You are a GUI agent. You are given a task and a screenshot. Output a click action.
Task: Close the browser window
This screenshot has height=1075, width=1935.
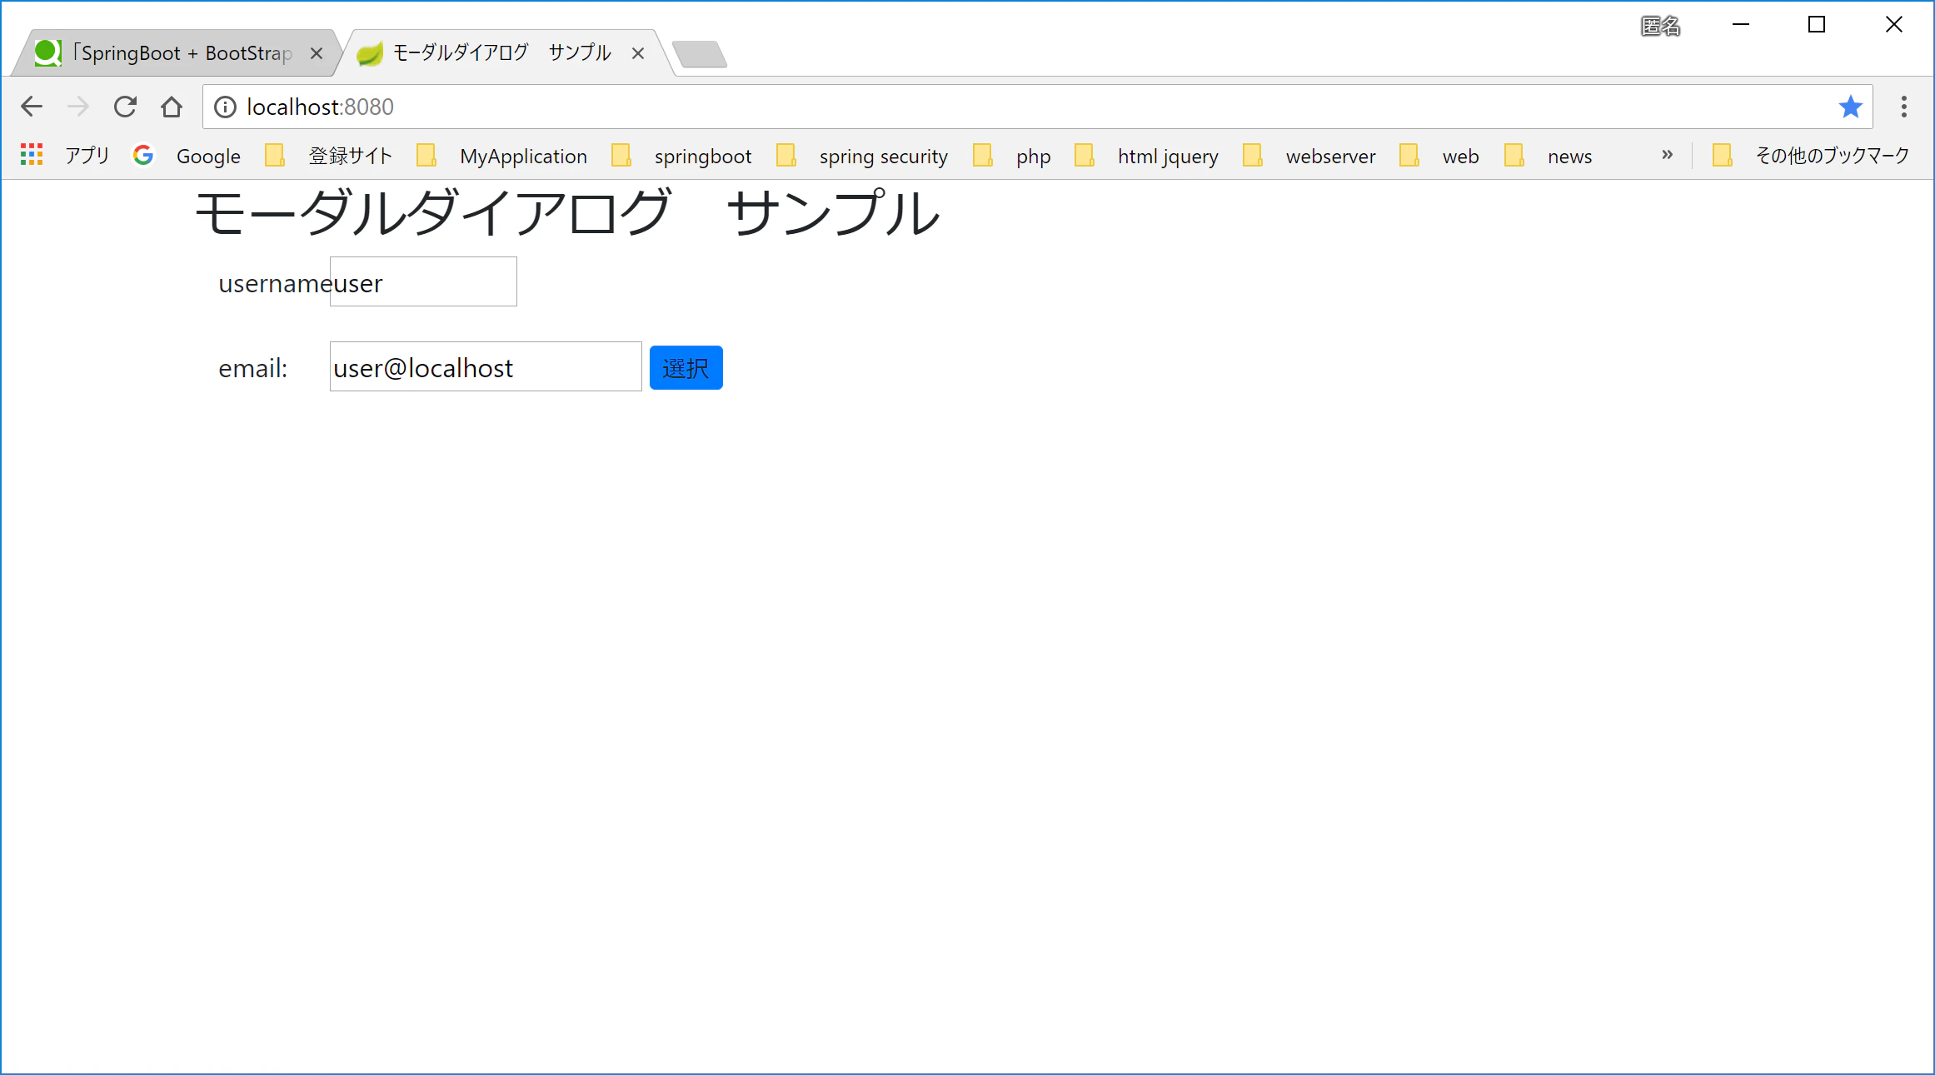point(1893,25)
